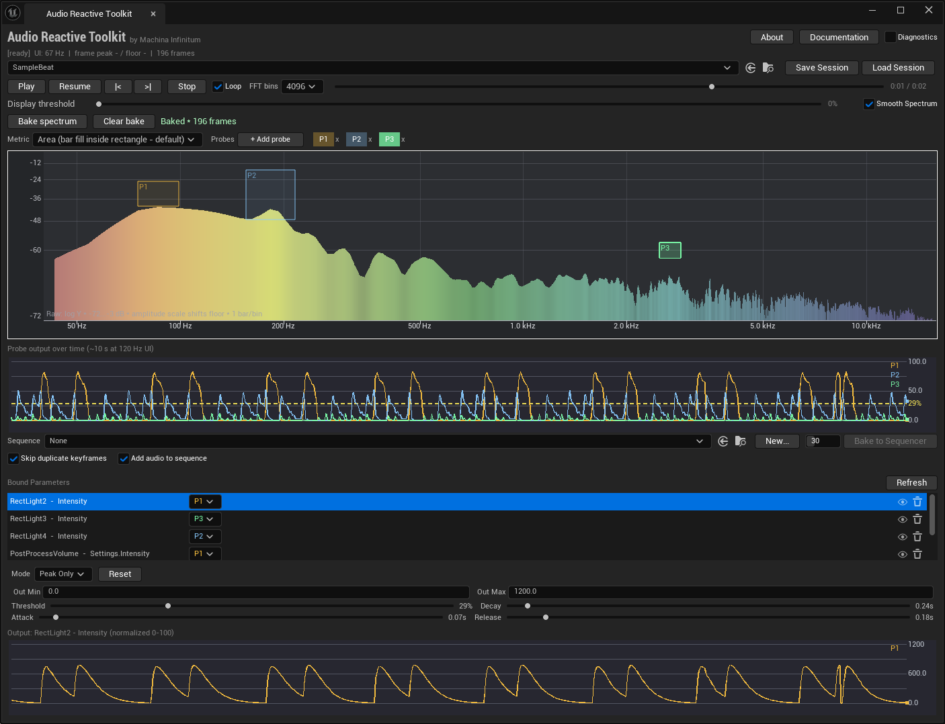Viewport: 945px width, 724px height.
Task: Open the Documentation
Action: point(839,38)
